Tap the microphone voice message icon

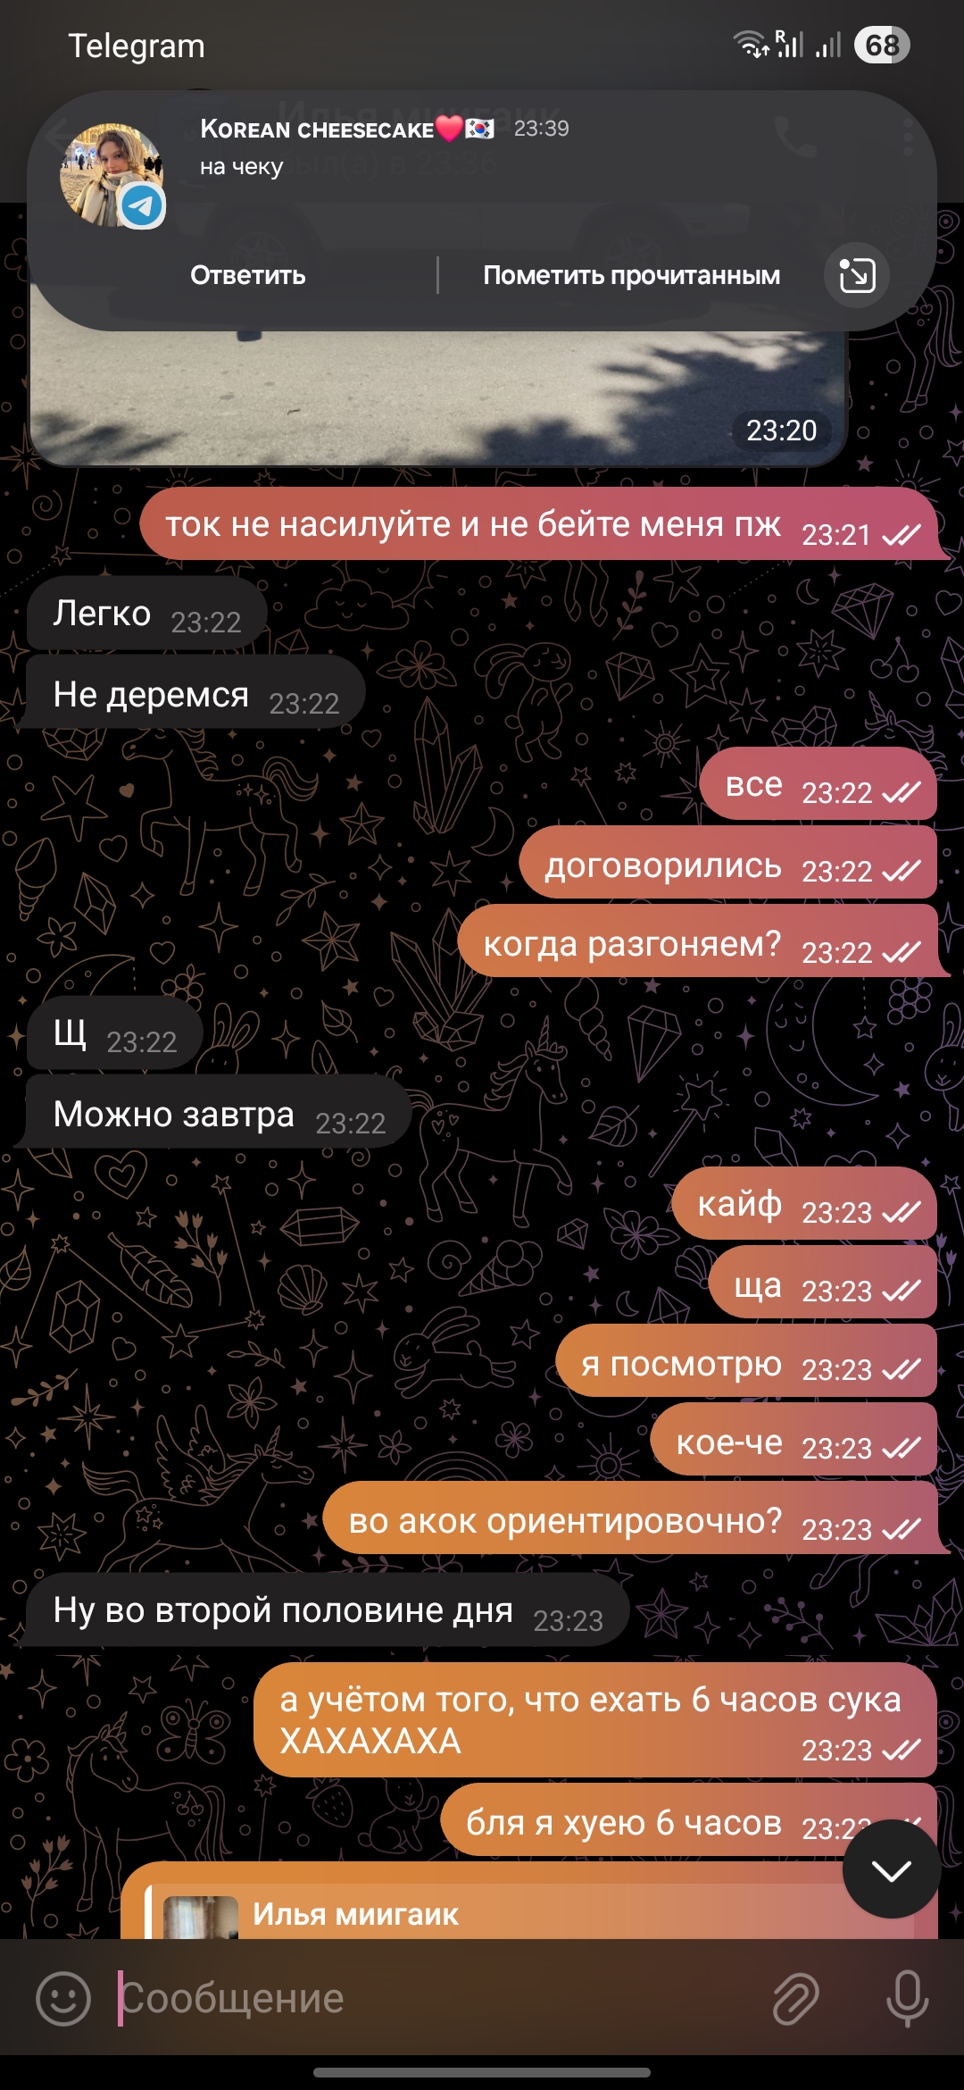click(907, 1998)
